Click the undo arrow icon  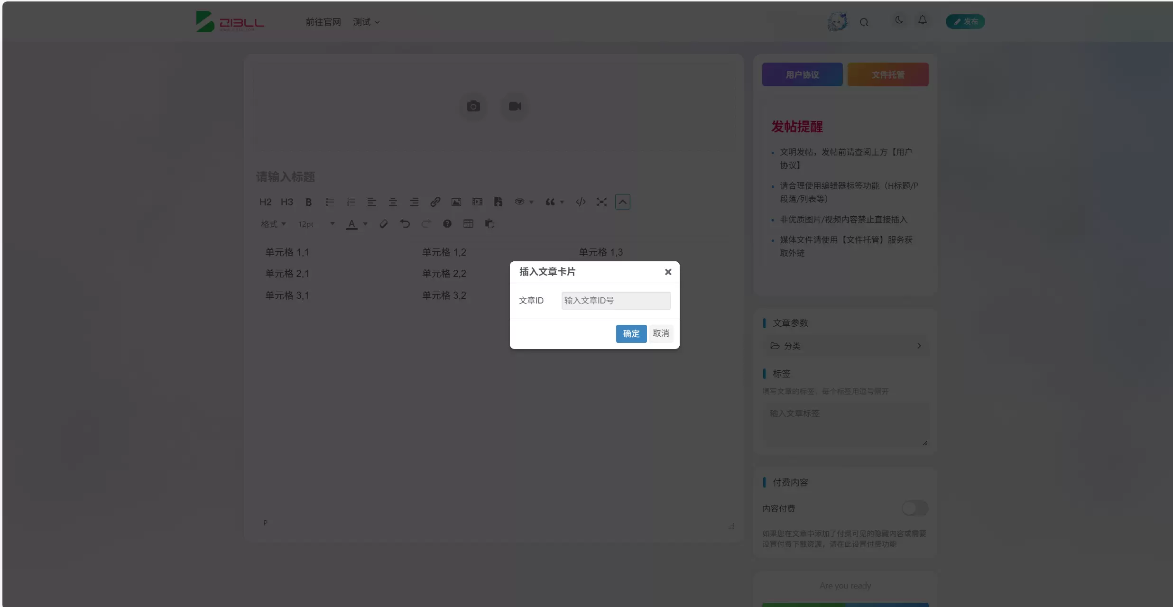pos(405,224)
